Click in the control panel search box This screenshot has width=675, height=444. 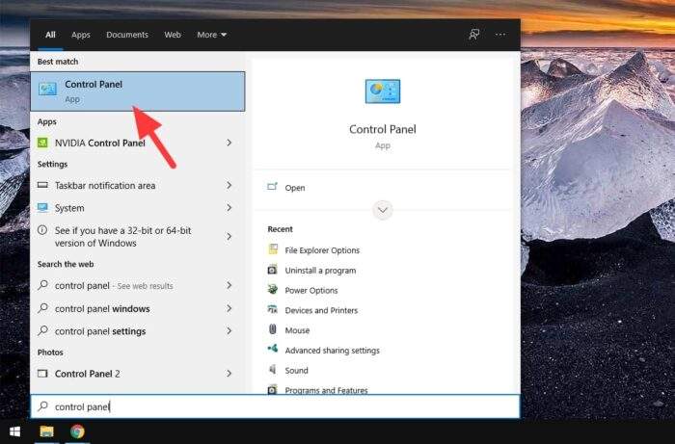tap(275, 406)
